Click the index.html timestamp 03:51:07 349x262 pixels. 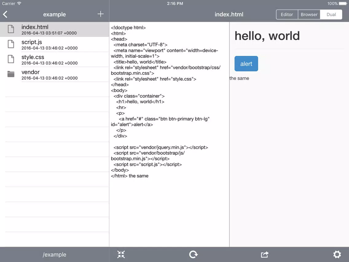pyautogui.click(x=49, y=33)
